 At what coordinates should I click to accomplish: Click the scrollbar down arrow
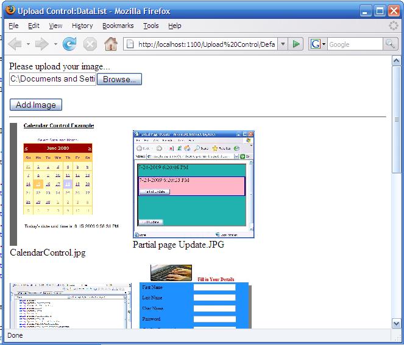(396, 323)
